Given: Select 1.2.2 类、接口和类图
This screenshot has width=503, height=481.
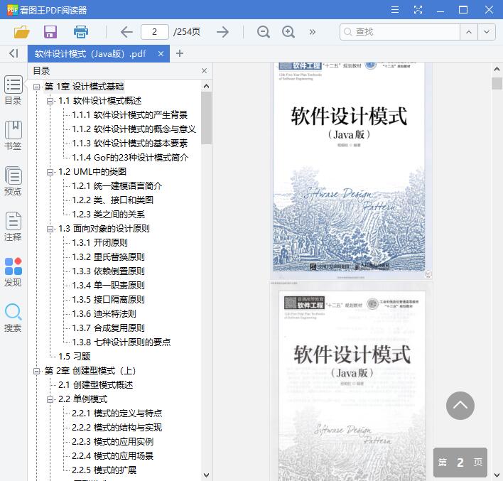Looking at the screenshot, I should point(112,200).
